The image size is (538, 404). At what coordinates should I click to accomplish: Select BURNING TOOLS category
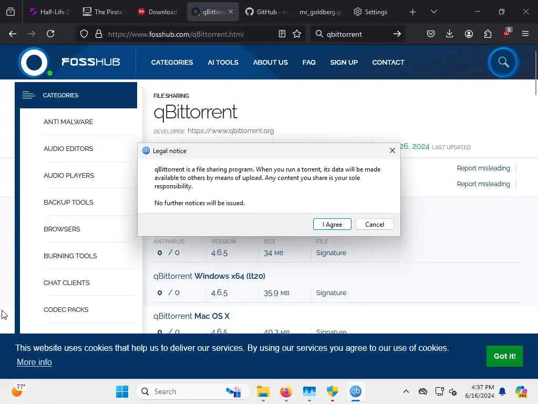click(70, 256)
